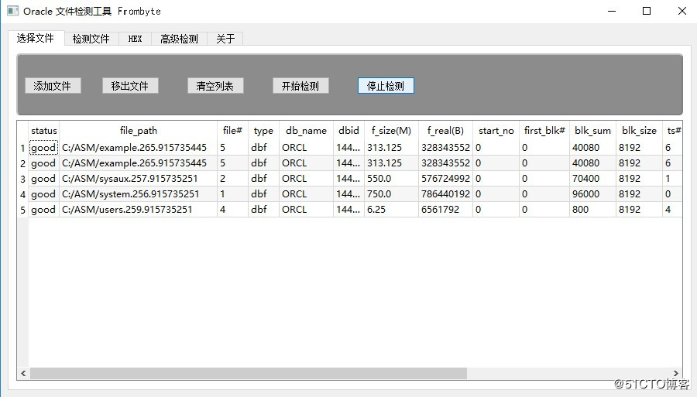Start detection with 开始检测 button

[x=300, y=86]
